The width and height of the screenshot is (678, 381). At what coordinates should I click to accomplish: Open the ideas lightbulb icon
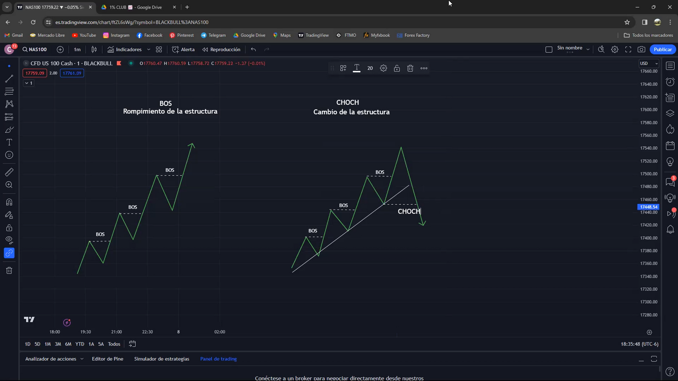[x=670, y=162]
